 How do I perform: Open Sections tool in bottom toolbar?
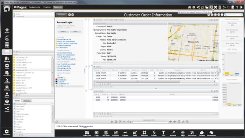click(106, 133)
